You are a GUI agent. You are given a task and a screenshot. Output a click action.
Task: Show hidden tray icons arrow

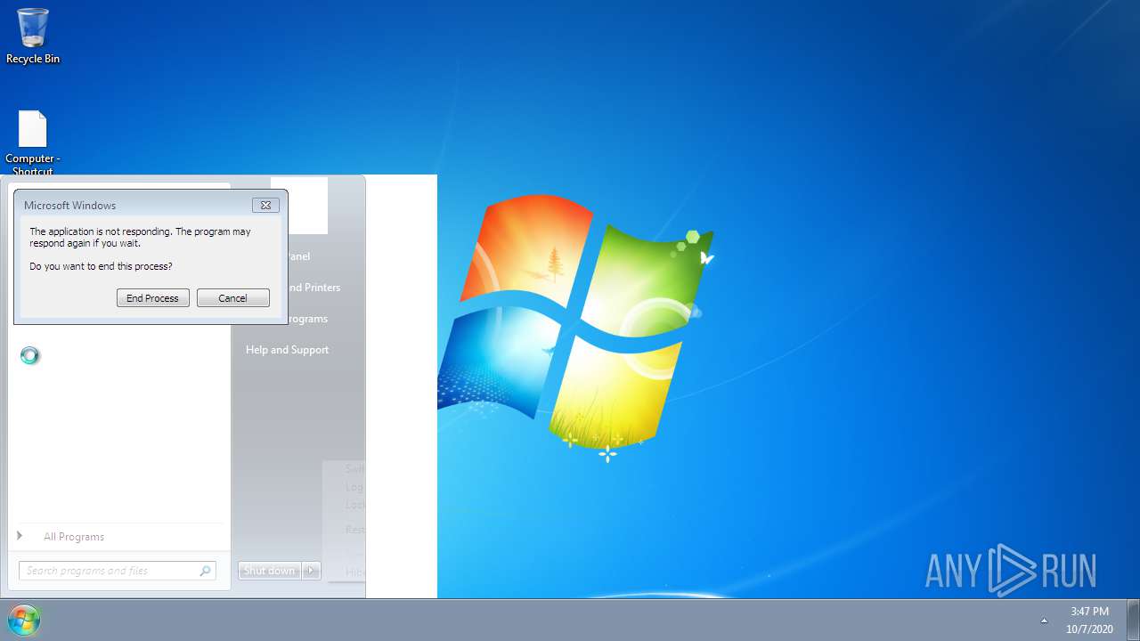(x=1044, y=621)
